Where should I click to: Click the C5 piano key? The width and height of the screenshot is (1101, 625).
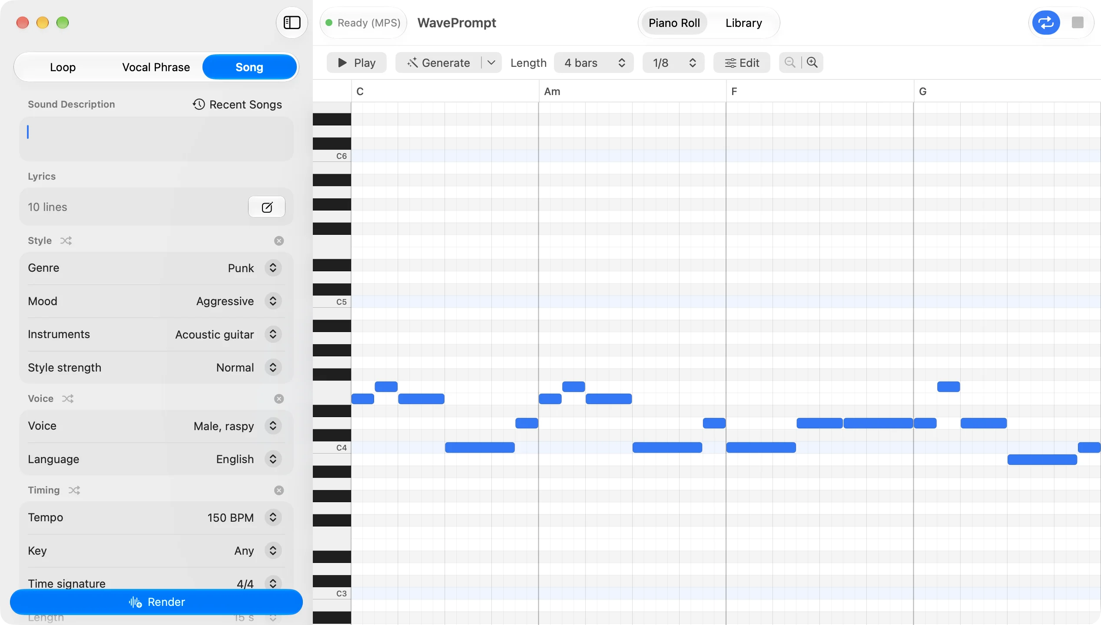coord(332,302)
